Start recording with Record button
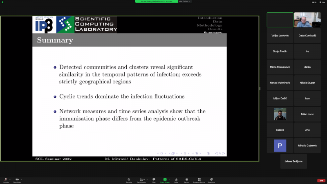Screen dimensions: 327x184 (x=187, y=180)
